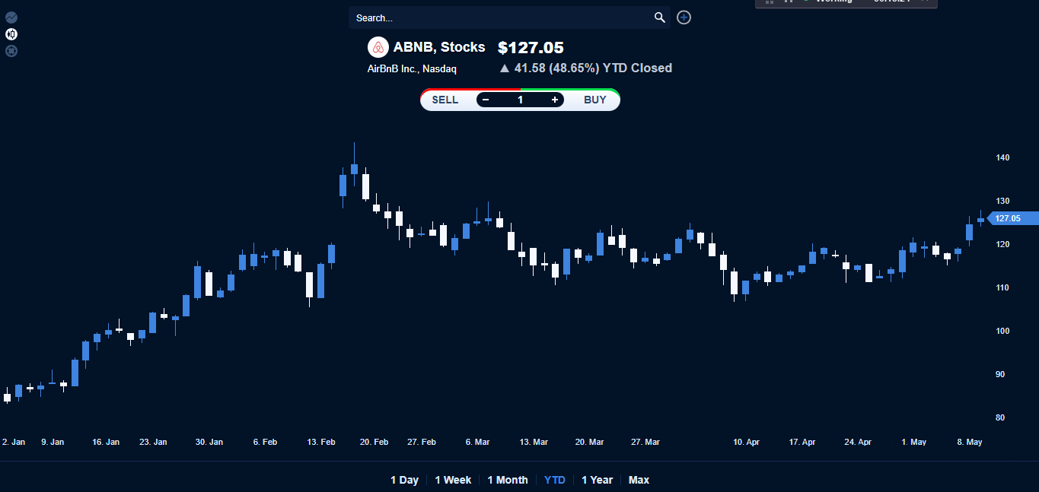Switch to the 1 Month range
Viewport: 1039px width, 492px height.
pos(508,480)
